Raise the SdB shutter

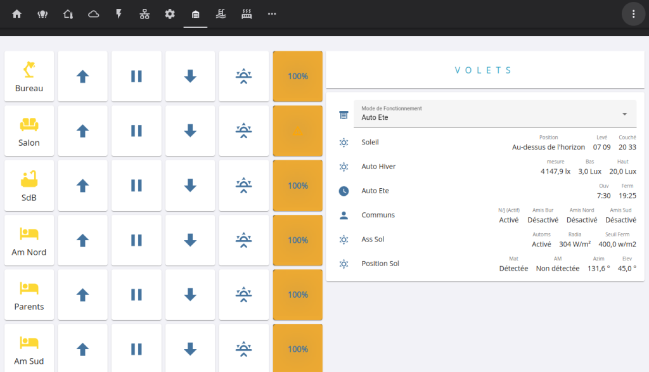click(83, 186)
